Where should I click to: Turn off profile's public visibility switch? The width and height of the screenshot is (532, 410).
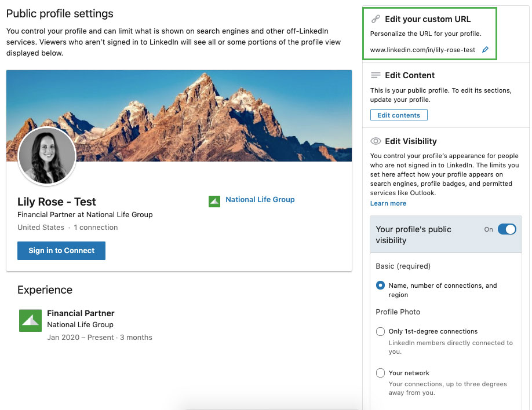click(x=507, y=229)
